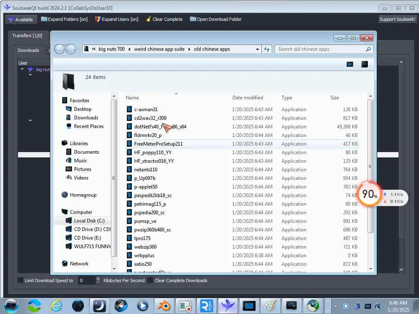419x314 pixels.
Task: Click the Available status button in Soulseek
Action: [x=21, y=20]
